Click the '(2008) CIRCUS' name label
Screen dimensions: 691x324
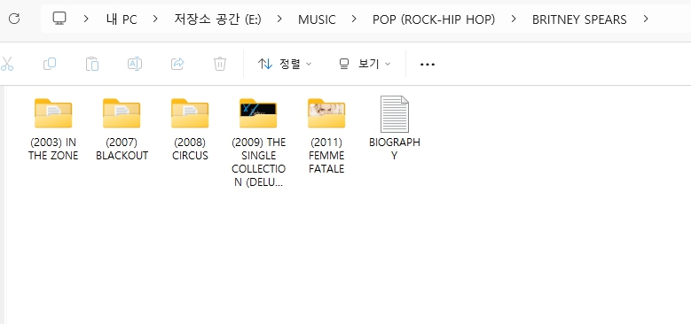coord(190,149)
